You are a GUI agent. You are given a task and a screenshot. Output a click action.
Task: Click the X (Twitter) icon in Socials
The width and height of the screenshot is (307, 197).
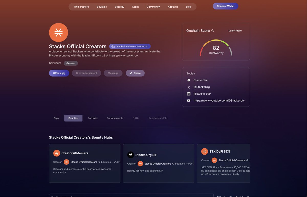[189, 87]
